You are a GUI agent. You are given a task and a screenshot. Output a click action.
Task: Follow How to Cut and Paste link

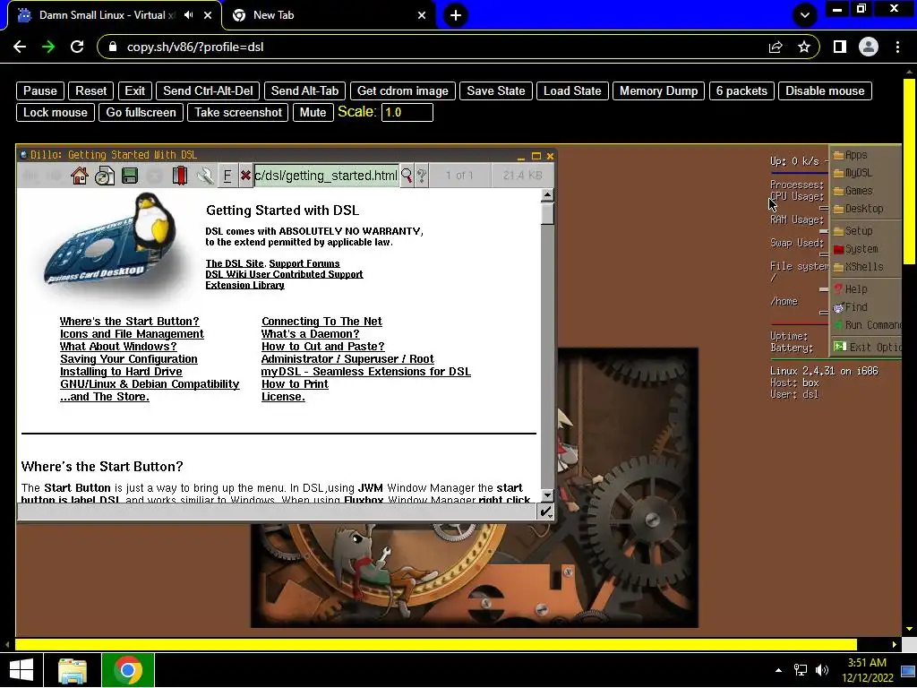pyautogui.click(x=322, y=347)
